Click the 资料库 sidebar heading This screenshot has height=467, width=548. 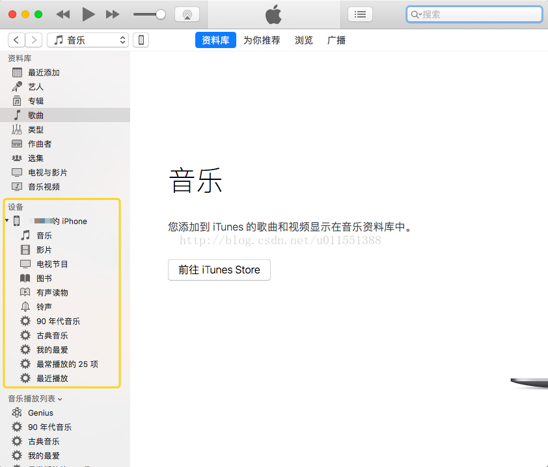20,58
